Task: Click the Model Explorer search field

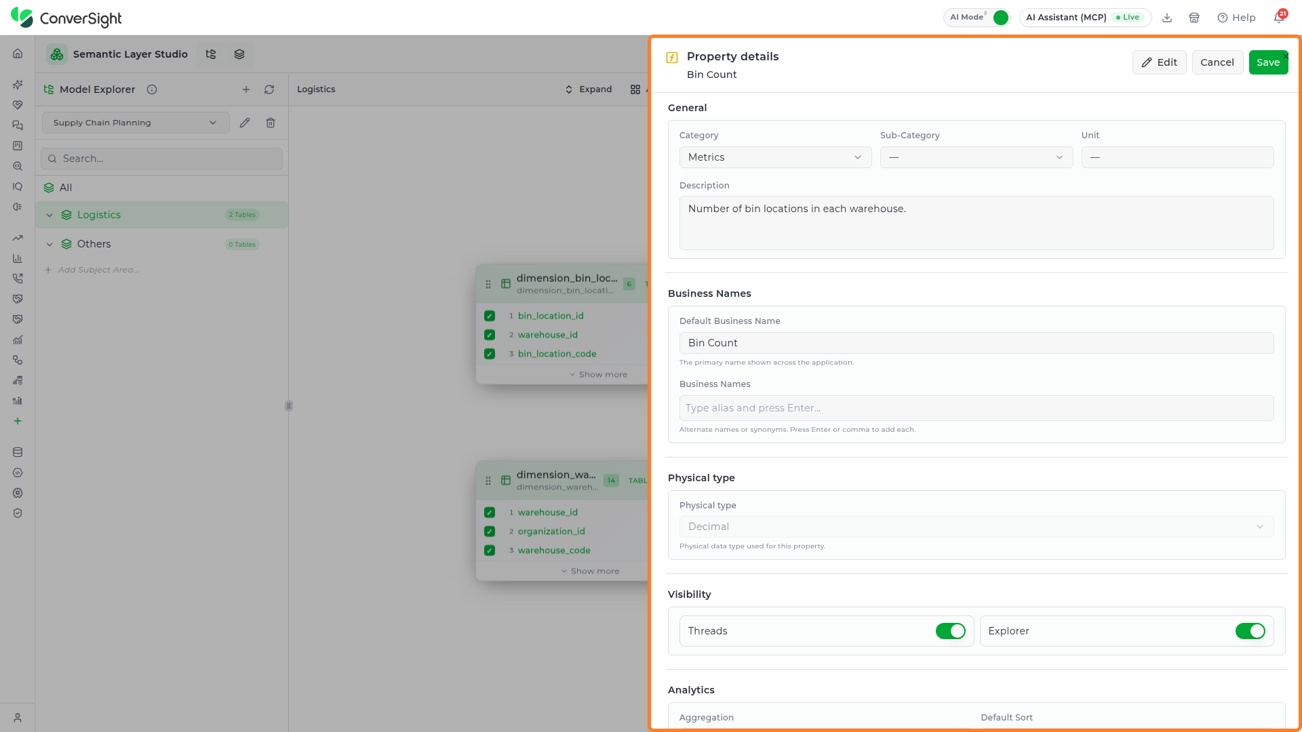Action: pos(161,159)
